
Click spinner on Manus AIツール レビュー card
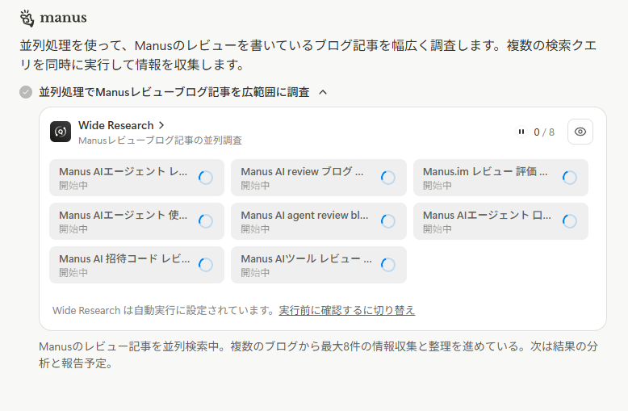click(x=388, y=265)
